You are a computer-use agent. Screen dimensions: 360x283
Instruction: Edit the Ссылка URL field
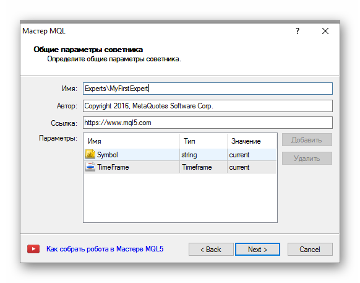tap(208, 123)
